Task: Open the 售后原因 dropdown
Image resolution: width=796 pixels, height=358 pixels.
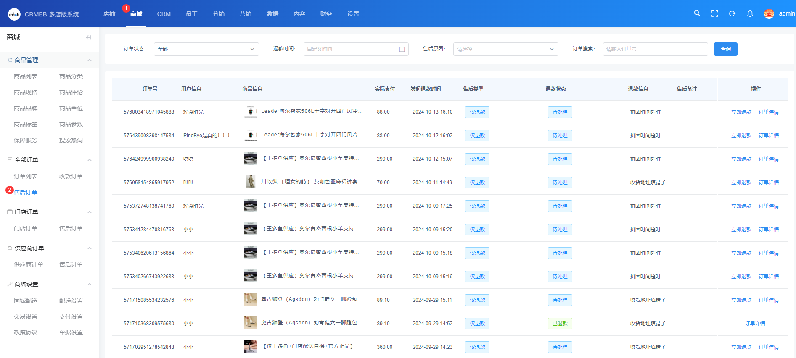Action: click(x=505, y=49)
